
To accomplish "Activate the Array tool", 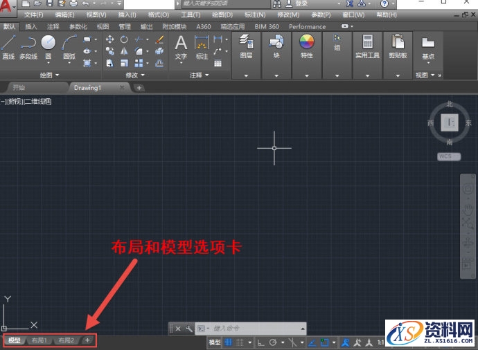I will (x=139, y=63).
